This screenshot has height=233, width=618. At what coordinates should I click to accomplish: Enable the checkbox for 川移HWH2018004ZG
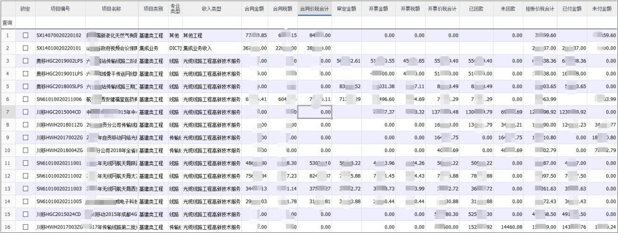(26, 150)
